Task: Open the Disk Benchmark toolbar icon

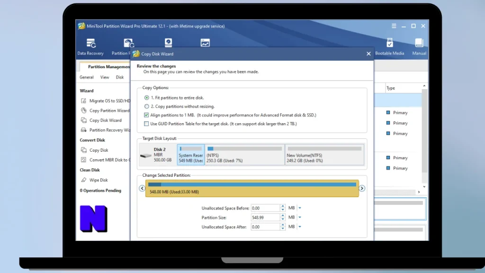Action: [x=168, y=43]
